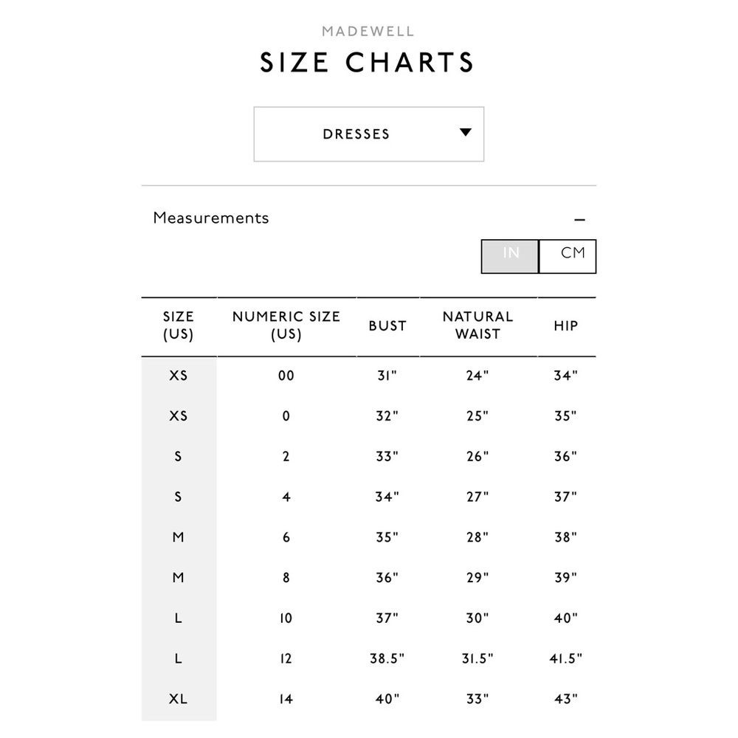Click the Bust column header
The image size is (738, 738).
[387, 325]
